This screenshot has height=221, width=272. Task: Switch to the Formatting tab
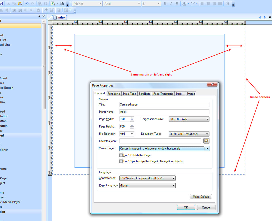tap(114, 94)
